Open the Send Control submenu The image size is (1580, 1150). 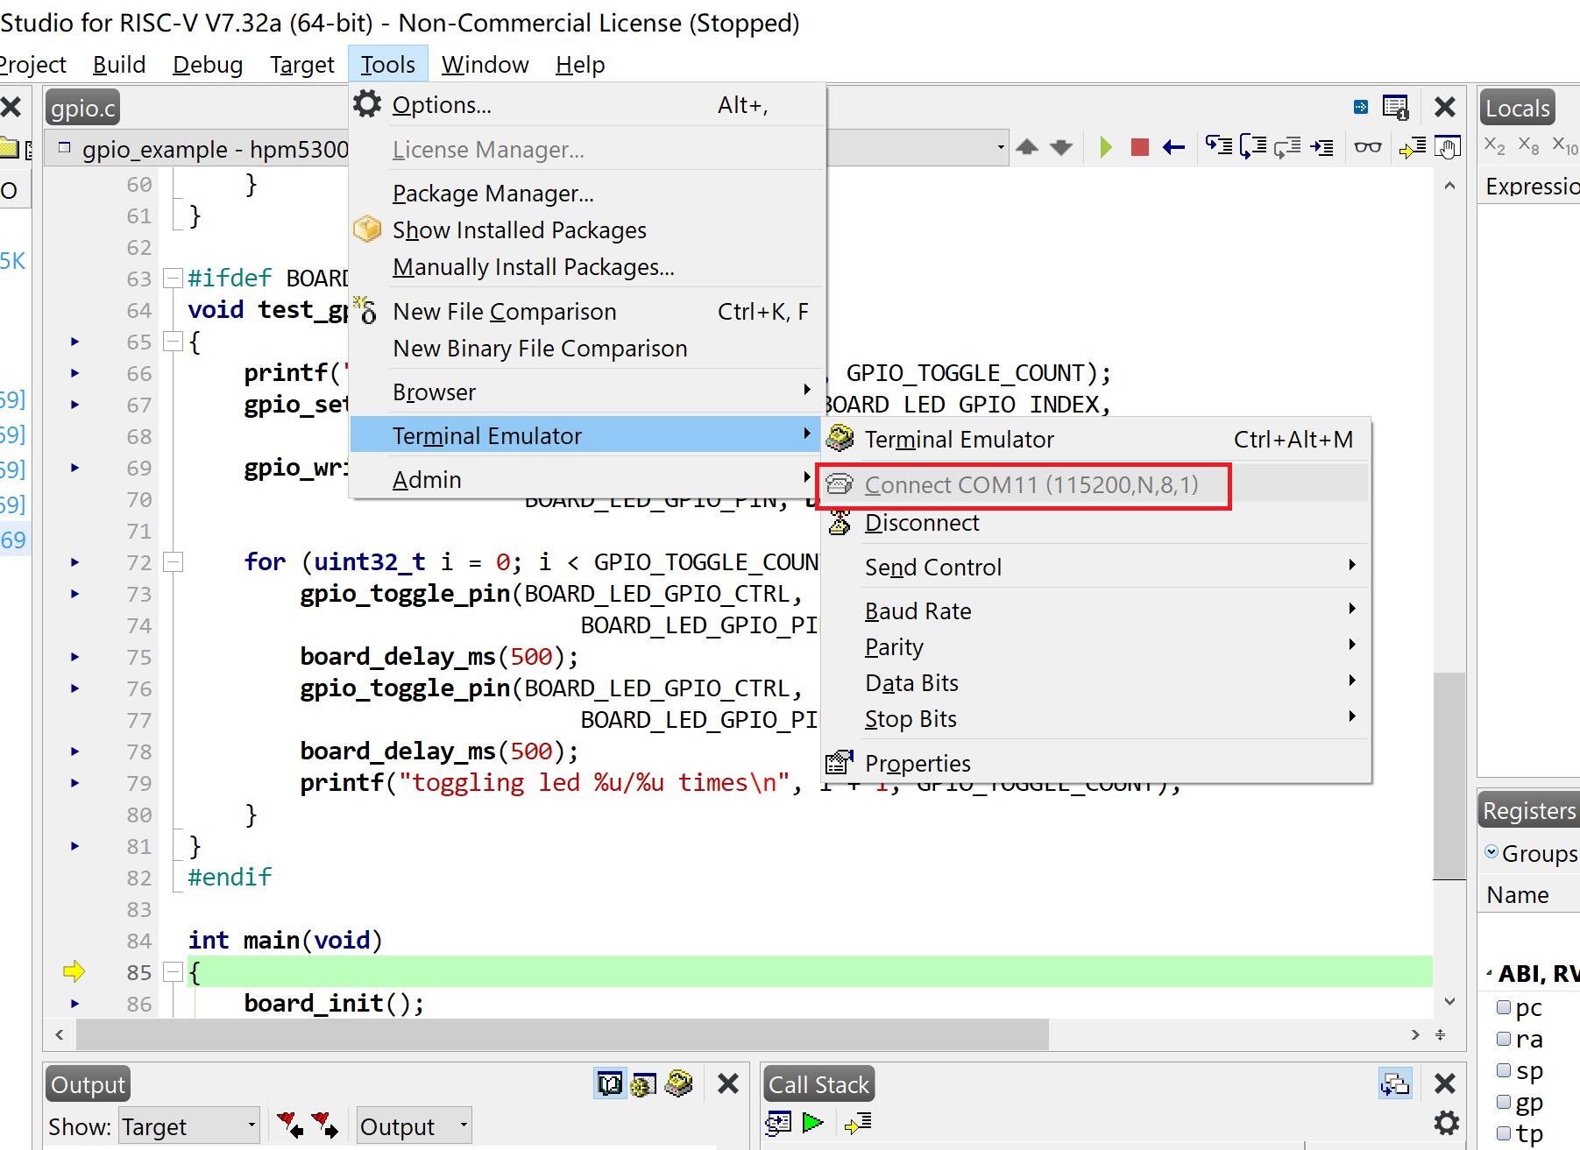tap(1095, 567)
